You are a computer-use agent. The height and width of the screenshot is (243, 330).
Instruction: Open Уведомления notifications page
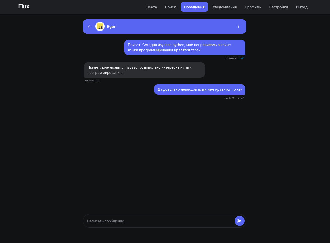[224, 7]
